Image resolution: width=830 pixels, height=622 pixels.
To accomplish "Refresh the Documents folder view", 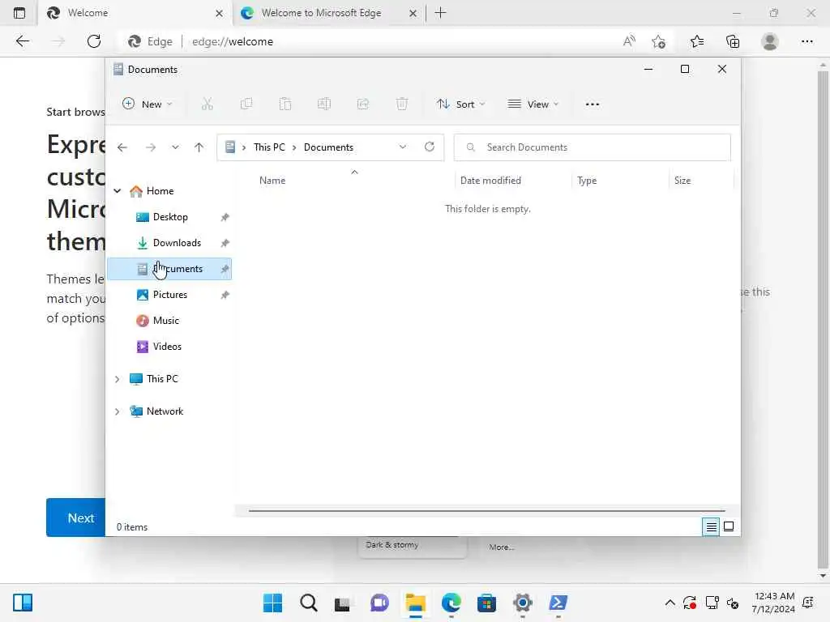I will click(430, 147).
